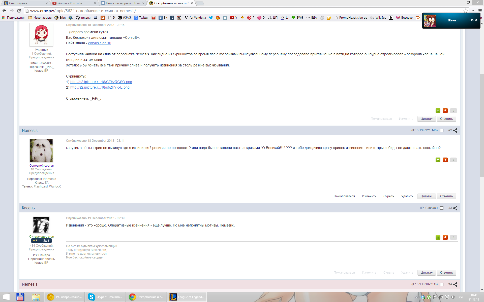Image resolution: width=484 pixels, height=302 pixels.
Task: Open the for Vendetta bookmark
Action: (195, 18)
